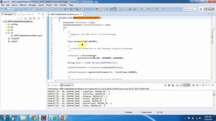Click the Run Last Tool icon

[x=77, y=9]
